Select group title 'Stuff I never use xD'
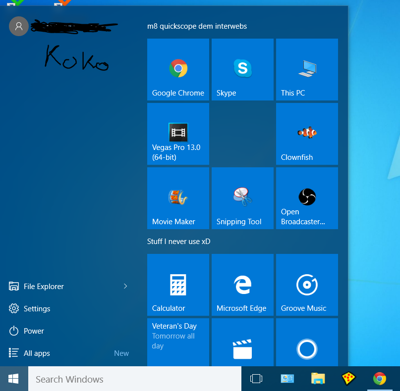400x391 pixels. coord(178,242)
